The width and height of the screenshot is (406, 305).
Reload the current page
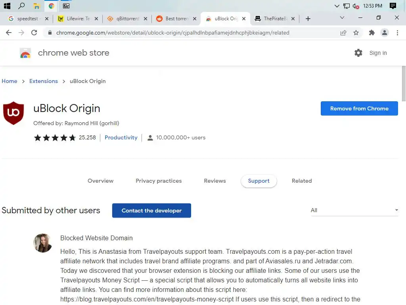point(34,33)
